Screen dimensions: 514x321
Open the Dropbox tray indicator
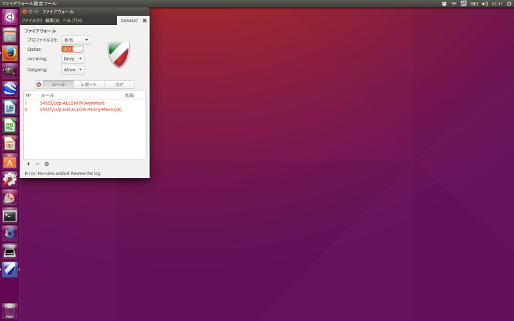point(444,4)
